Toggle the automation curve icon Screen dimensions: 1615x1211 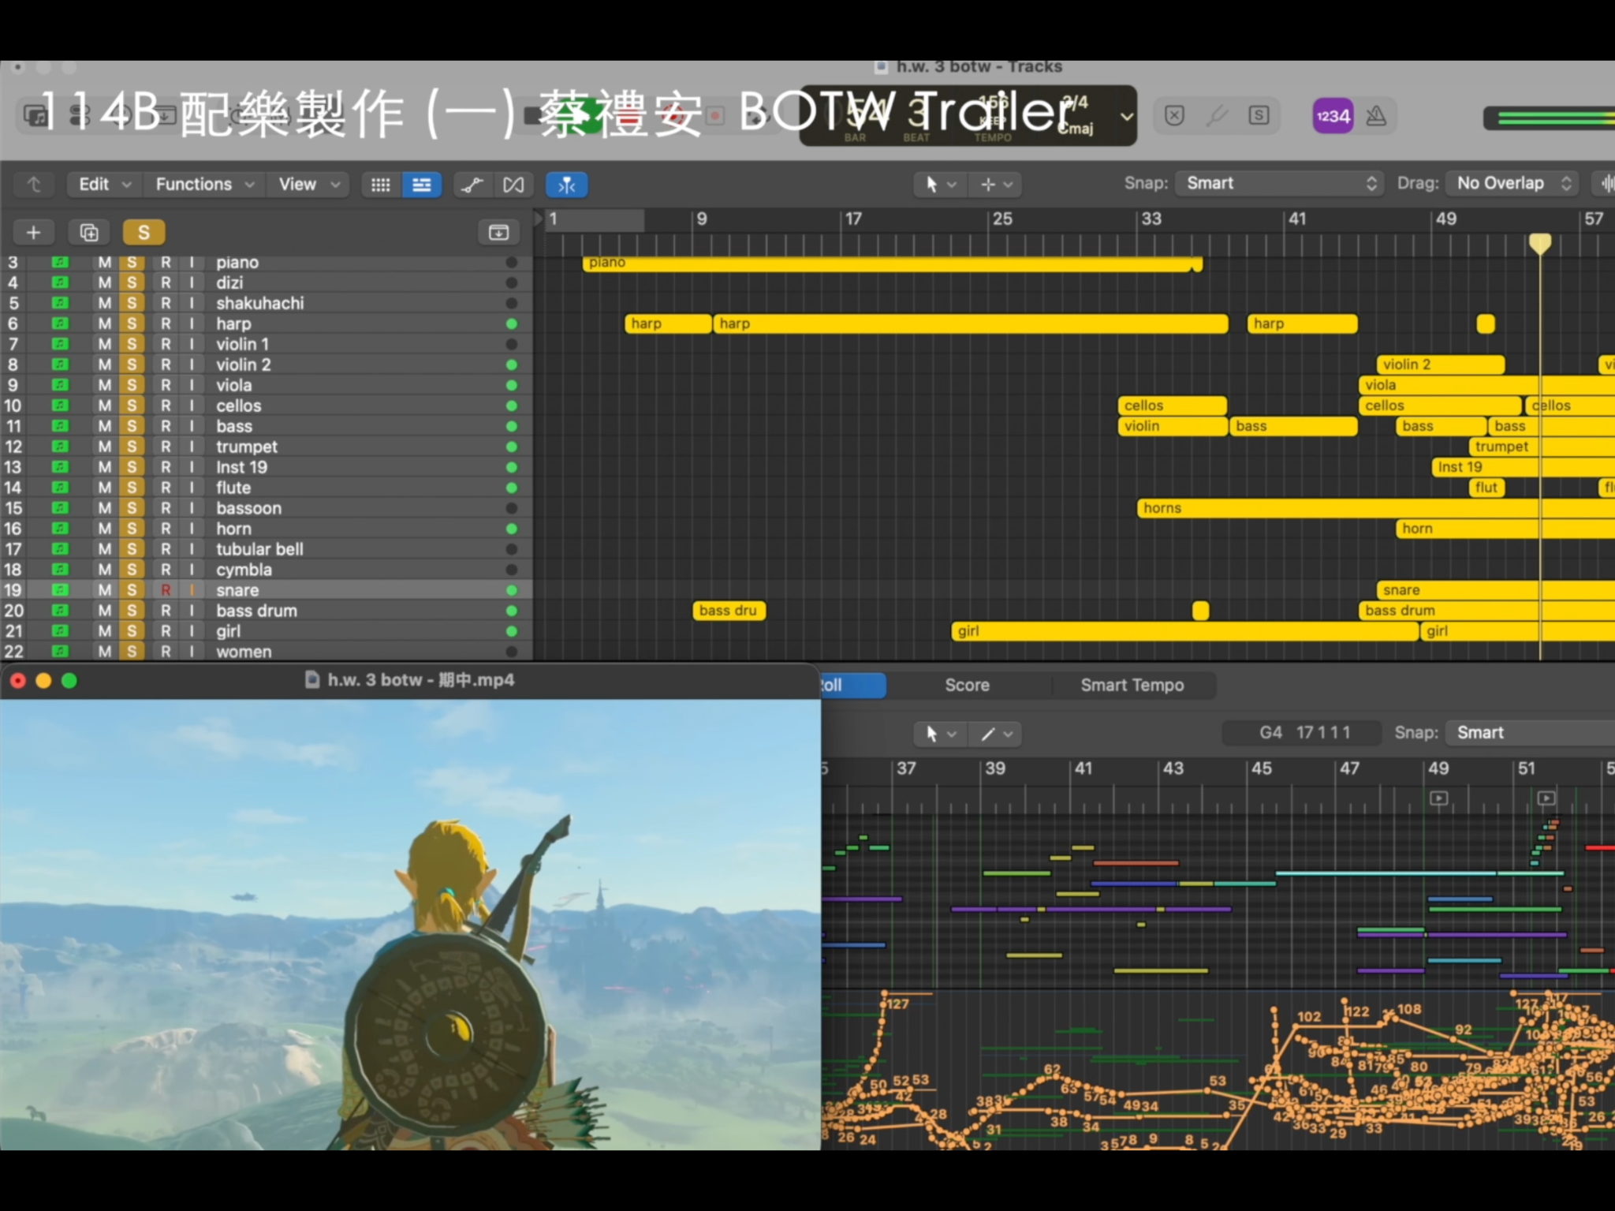pyautogui.click(x=472, y=185)
